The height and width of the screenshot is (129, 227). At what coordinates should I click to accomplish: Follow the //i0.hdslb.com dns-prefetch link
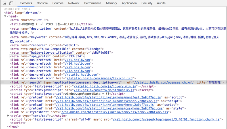[77, 64]
